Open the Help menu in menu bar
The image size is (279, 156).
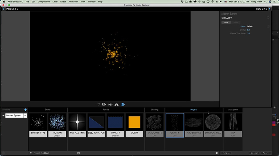click(100, 2)
